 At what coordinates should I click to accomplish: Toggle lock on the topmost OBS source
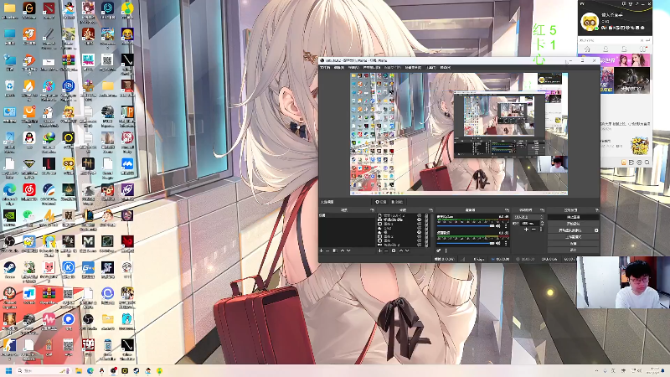(426, 215)
